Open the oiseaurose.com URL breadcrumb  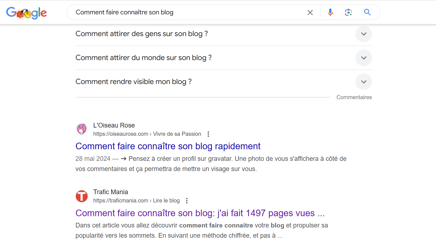tap(147, 134)
